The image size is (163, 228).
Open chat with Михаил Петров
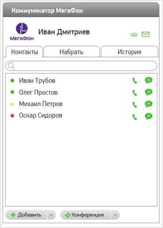148,104
